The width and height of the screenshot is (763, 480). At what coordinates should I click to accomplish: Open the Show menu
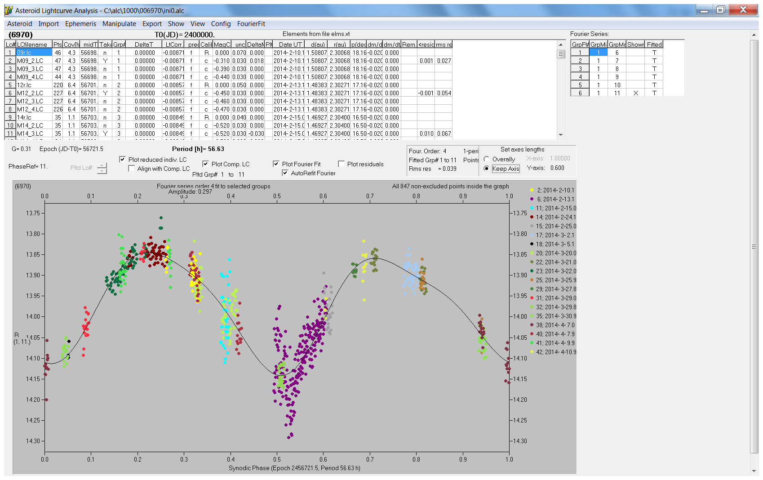click(x=176, y=24)
